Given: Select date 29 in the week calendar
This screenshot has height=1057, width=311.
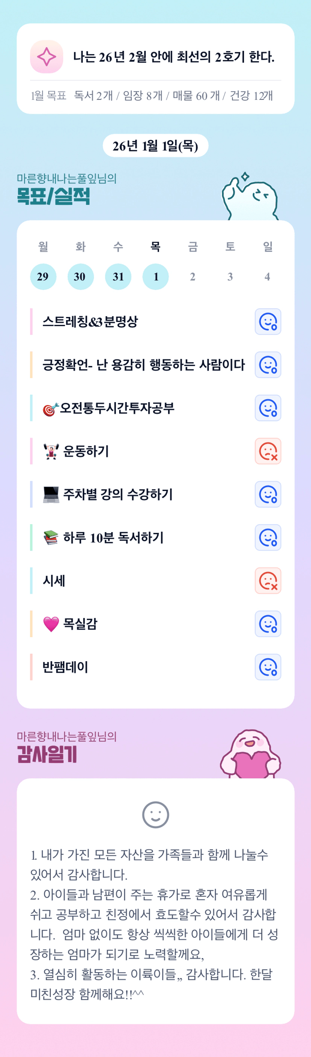Looking at the screenshot, I should 43,276.
